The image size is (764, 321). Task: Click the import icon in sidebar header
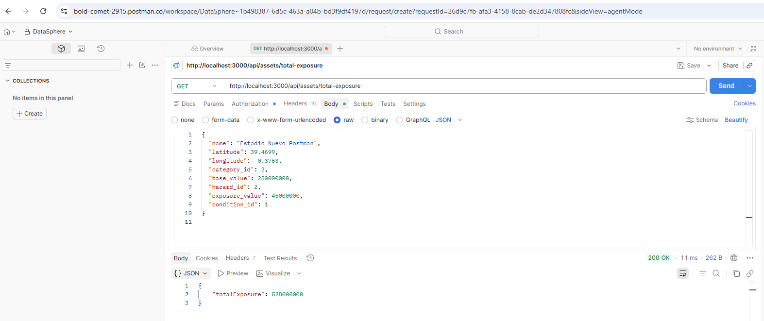point(142,65)
